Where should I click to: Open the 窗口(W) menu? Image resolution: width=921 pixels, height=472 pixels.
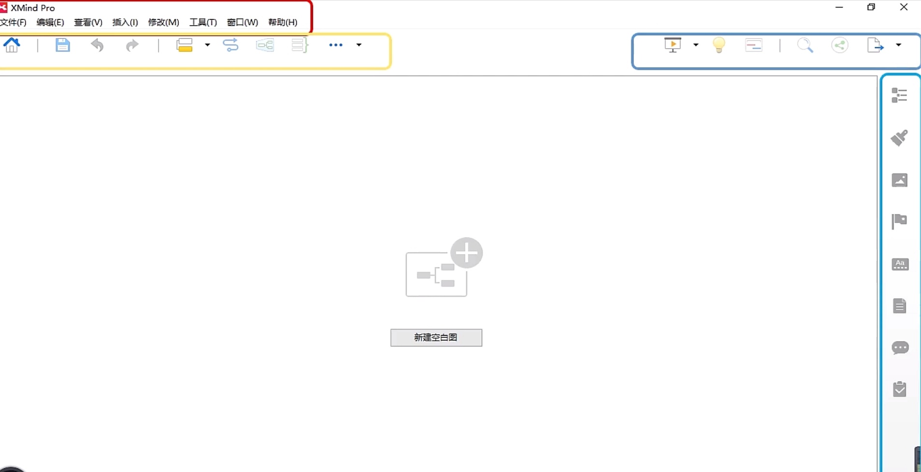click(x=242, y=22)
